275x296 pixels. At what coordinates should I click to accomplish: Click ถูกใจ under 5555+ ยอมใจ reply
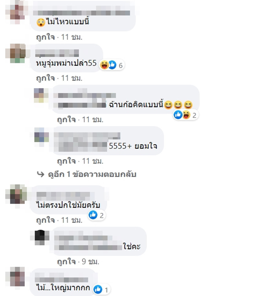[x=66, y=161]
